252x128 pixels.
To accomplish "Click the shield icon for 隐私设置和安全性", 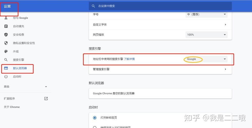I will pos(6,43).
